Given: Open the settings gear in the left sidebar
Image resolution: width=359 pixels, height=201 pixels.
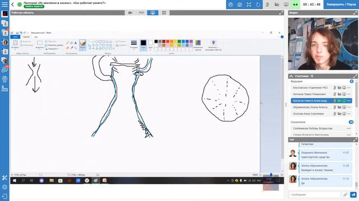Looking at the screenshot, I should click(x=4, y=187).
